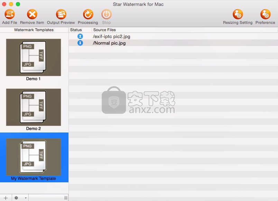Click the Demo 2 label

(34, 129)
